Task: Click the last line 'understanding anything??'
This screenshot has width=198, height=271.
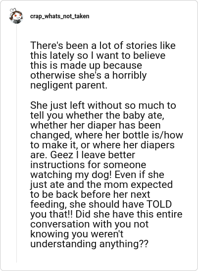Action: [x=90, y=244]
